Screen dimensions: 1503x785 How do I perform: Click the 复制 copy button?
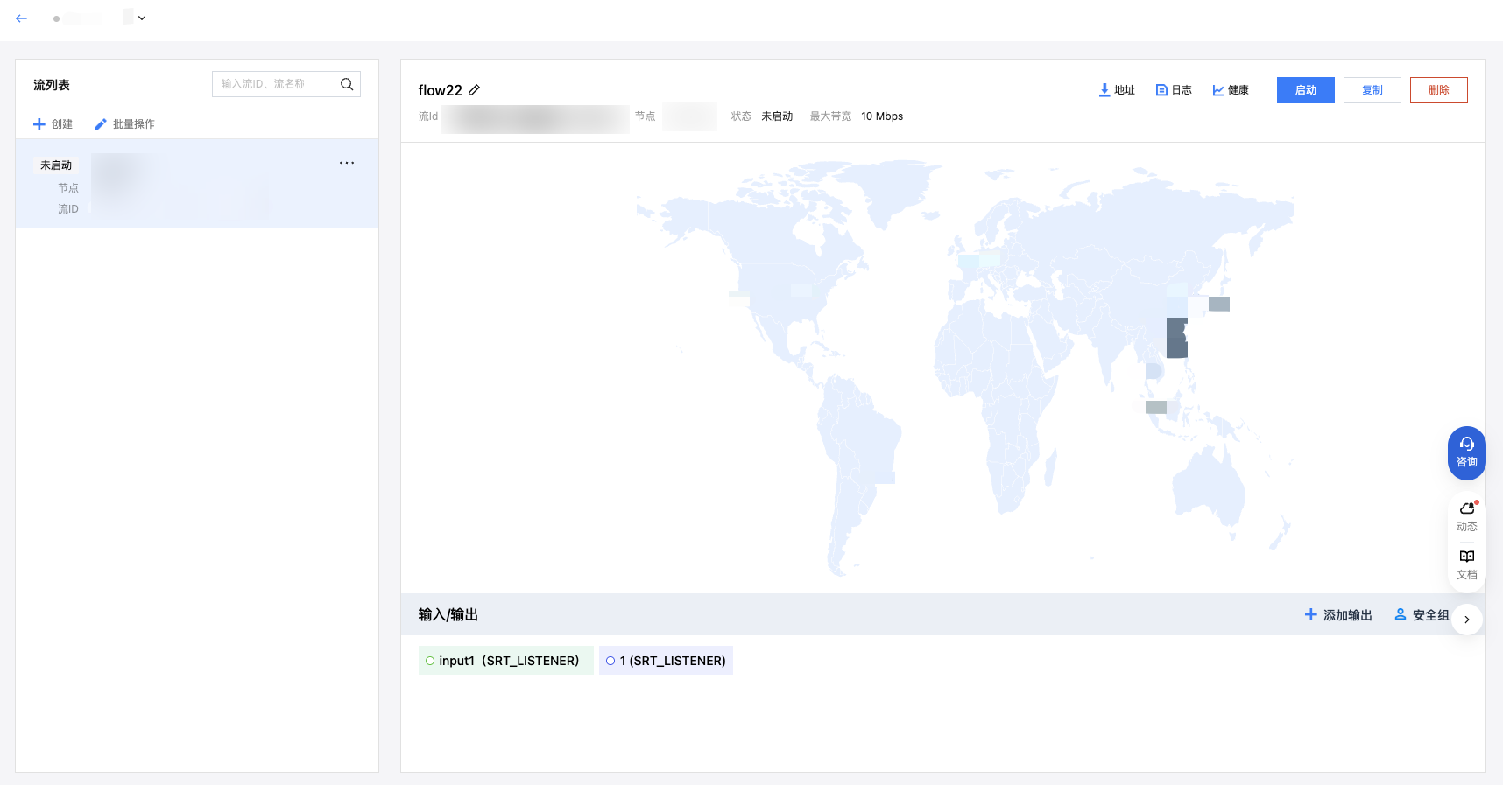coord(1372,90)
